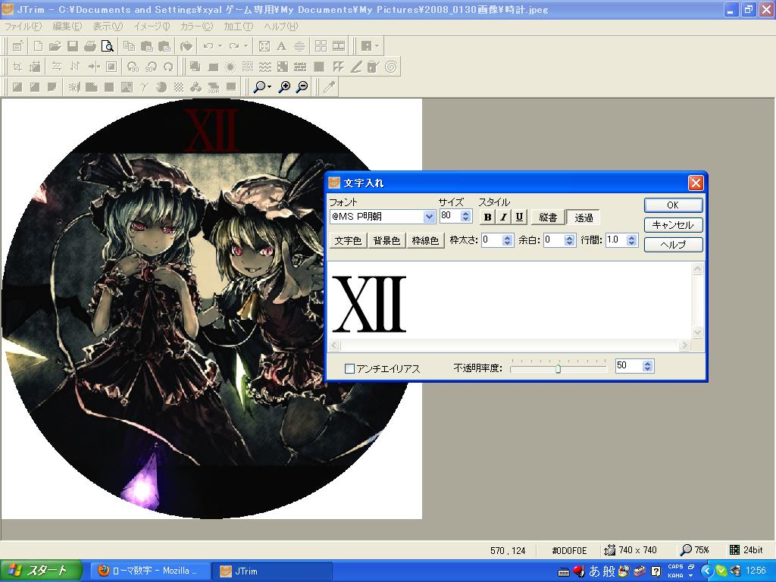The image size is (776, 582).
Task: Click ヘルプ button in dialog
Action: click(673, 245)
